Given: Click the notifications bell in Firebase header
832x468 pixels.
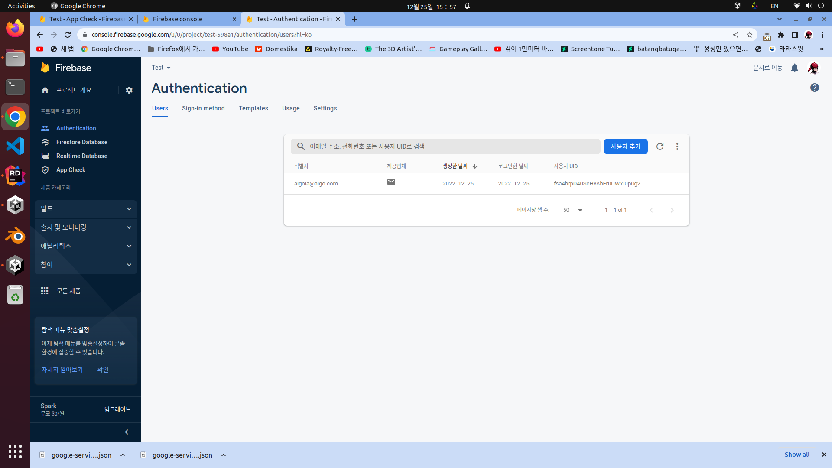Looking at the screenshot, I should [795, 68].
